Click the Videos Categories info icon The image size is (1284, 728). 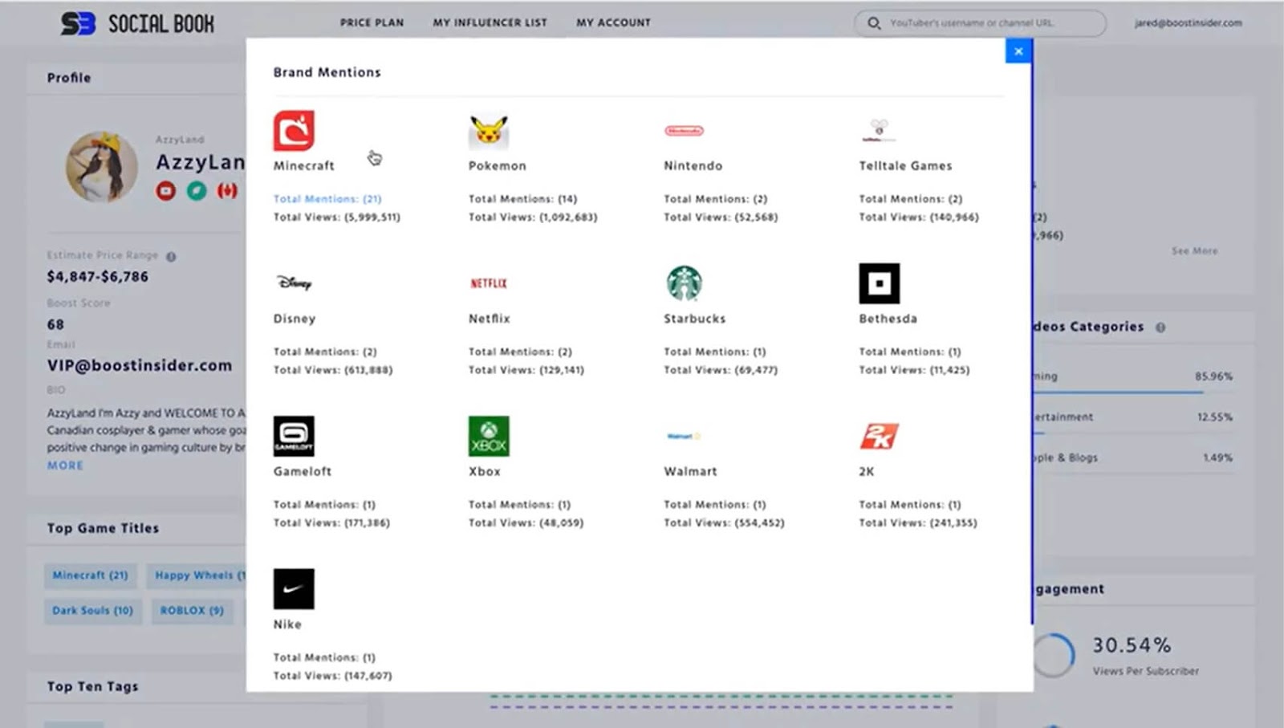pos(1160,327)
